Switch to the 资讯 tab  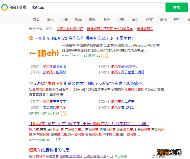coord(50,19)
